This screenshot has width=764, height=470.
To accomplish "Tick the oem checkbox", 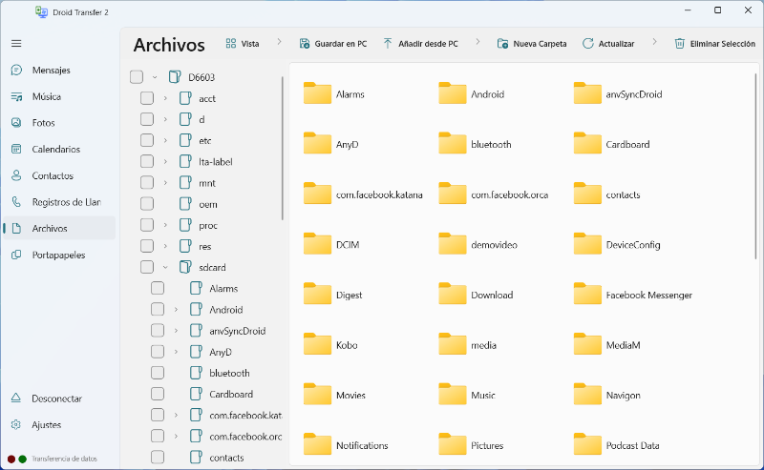I will pos(147,204).
